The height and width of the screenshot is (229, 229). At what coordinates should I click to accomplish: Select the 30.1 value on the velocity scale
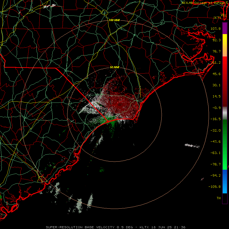point(217,85)
